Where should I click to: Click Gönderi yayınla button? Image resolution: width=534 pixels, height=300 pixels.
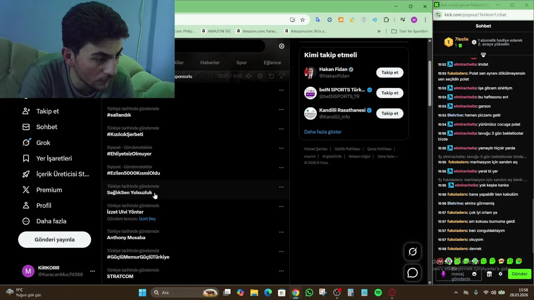(55, 240)
